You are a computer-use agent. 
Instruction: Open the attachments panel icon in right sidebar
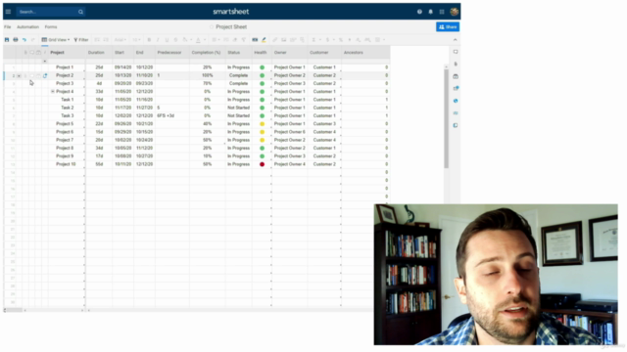coord(456,64)
